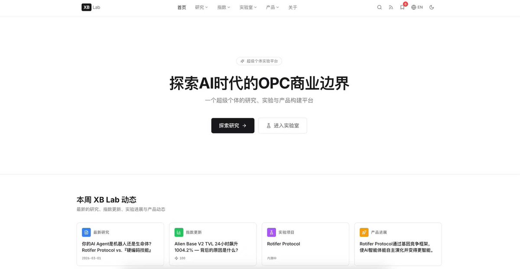Expand the 指数 dropdown menu
Screen dimensions: 520x269
click(x=224, y=7)
